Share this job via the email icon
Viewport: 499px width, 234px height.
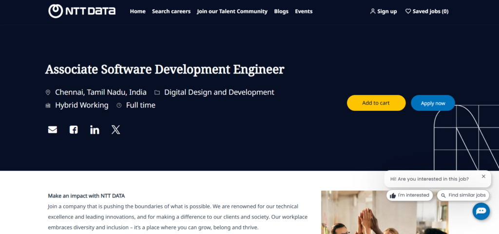pos(53,130)
